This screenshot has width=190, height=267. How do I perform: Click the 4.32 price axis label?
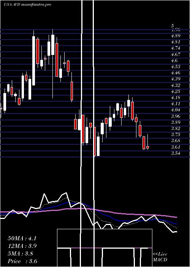(x=176, y=85)
